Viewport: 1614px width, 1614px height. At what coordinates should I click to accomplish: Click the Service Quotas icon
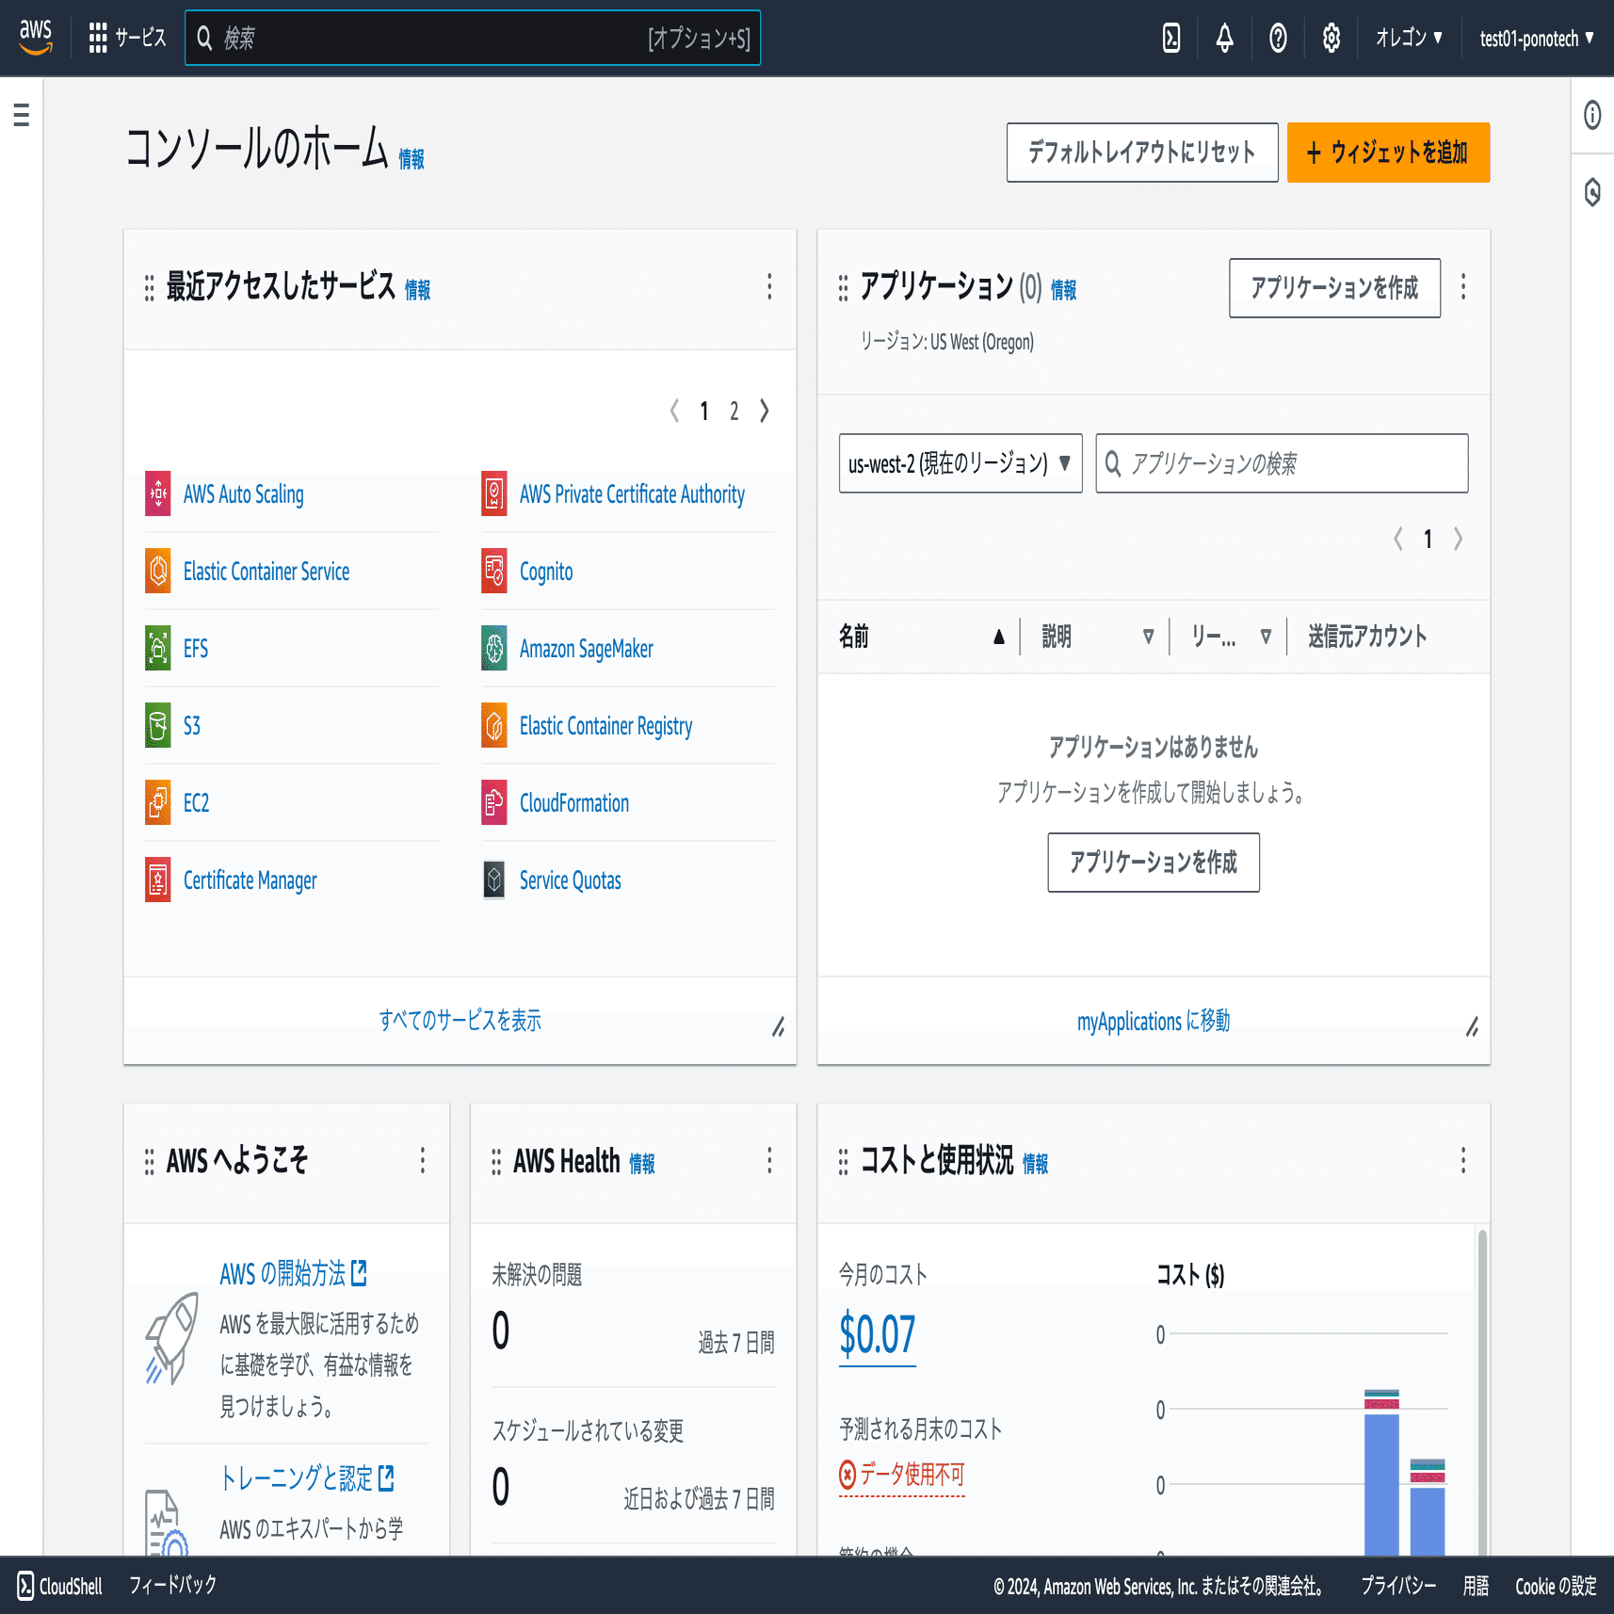click(494, 880)
